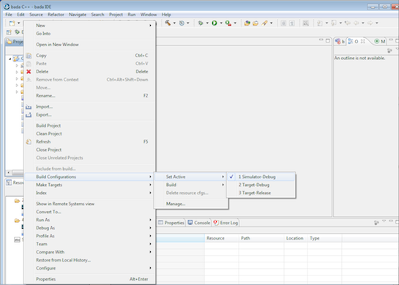Click the Export icon in context menu
This screenshot has height=285, width=399.
[x=29, y=115]
